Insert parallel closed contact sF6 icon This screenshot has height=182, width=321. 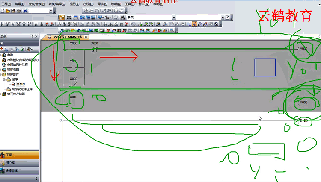18,24
